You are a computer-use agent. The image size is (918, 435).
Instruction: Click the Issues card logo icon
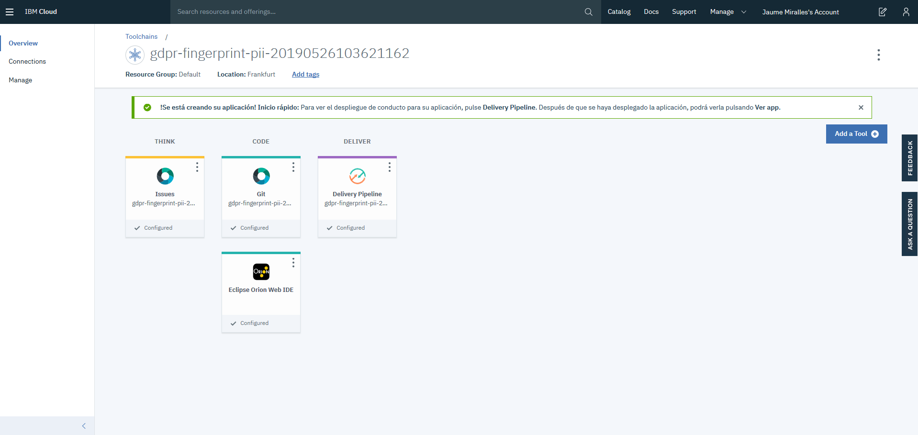tap(165, 176)
